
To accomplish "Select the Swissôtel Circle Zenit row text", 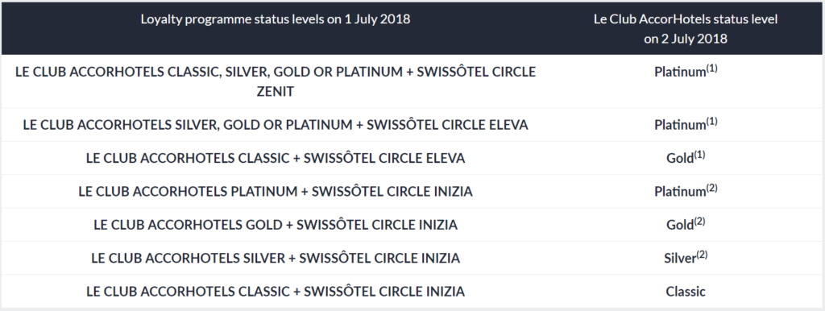I will click(x=276, y=81).
